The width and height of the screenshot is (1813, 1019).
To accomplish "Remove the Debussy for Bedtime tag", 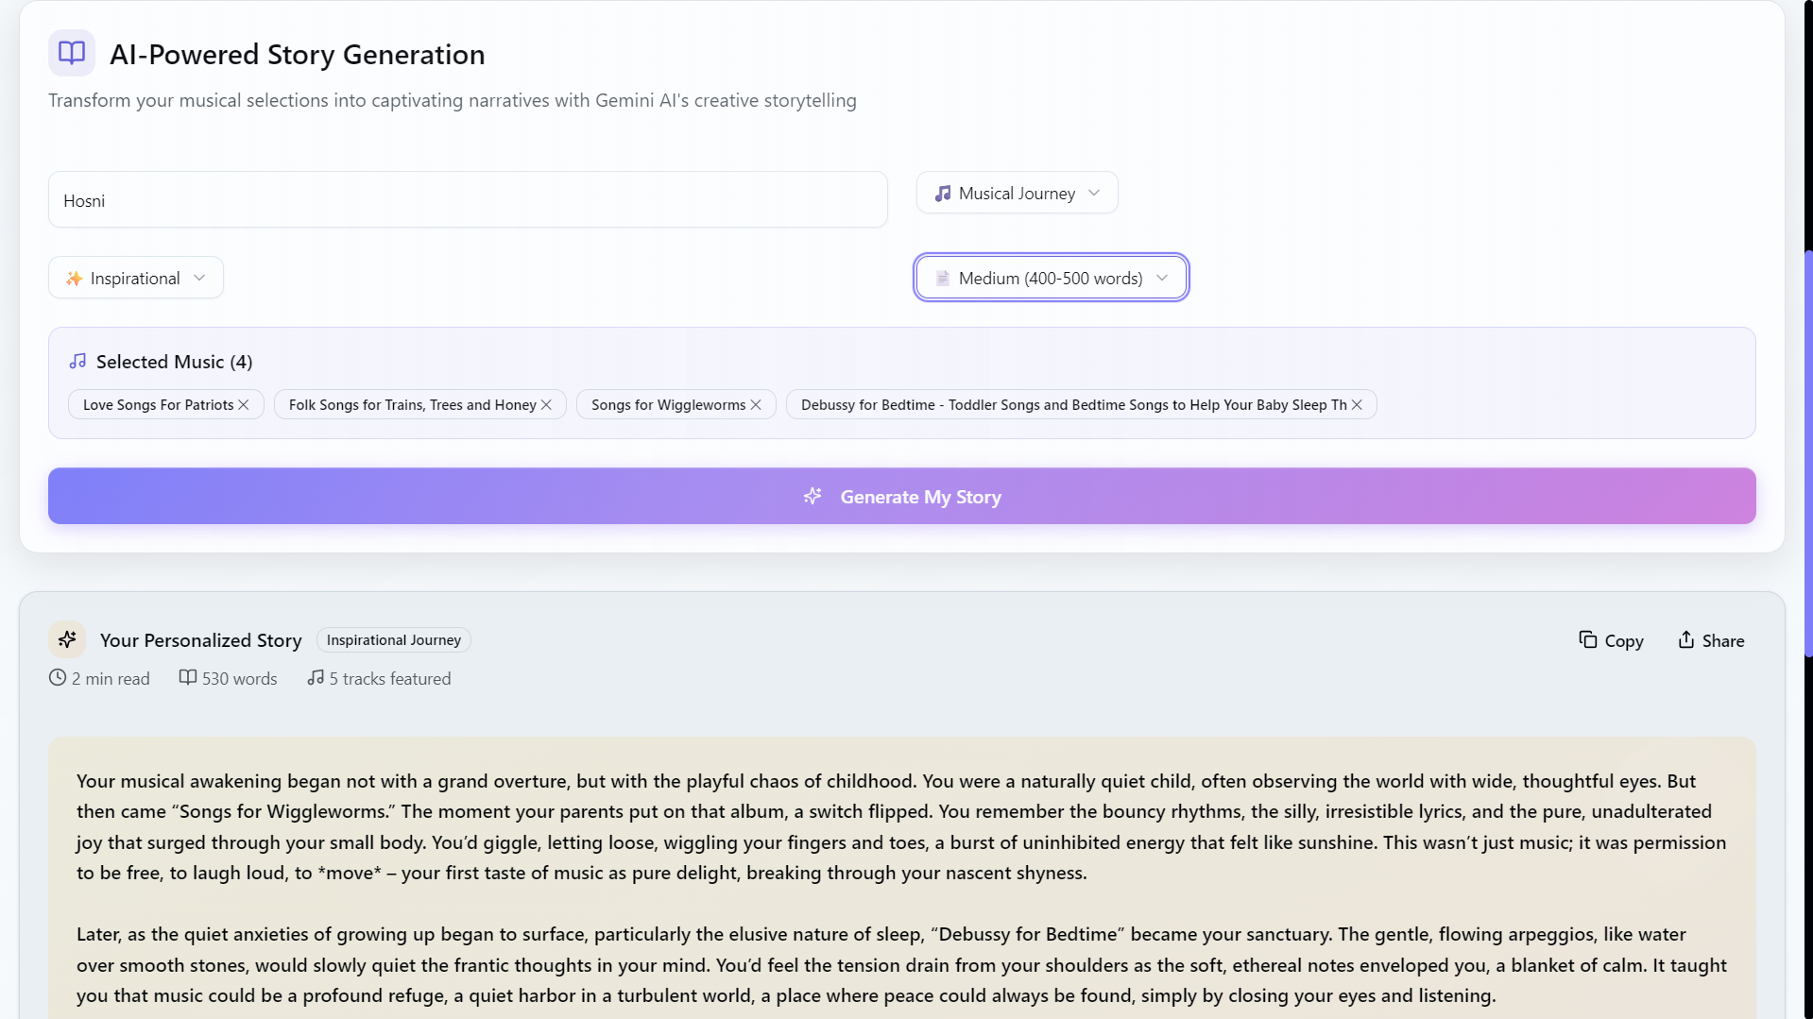I will (x=1357, y=405).
